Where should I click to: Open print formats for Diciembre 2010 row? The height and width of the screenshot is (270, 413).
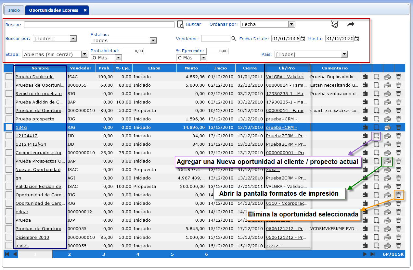tap(387, 237)
